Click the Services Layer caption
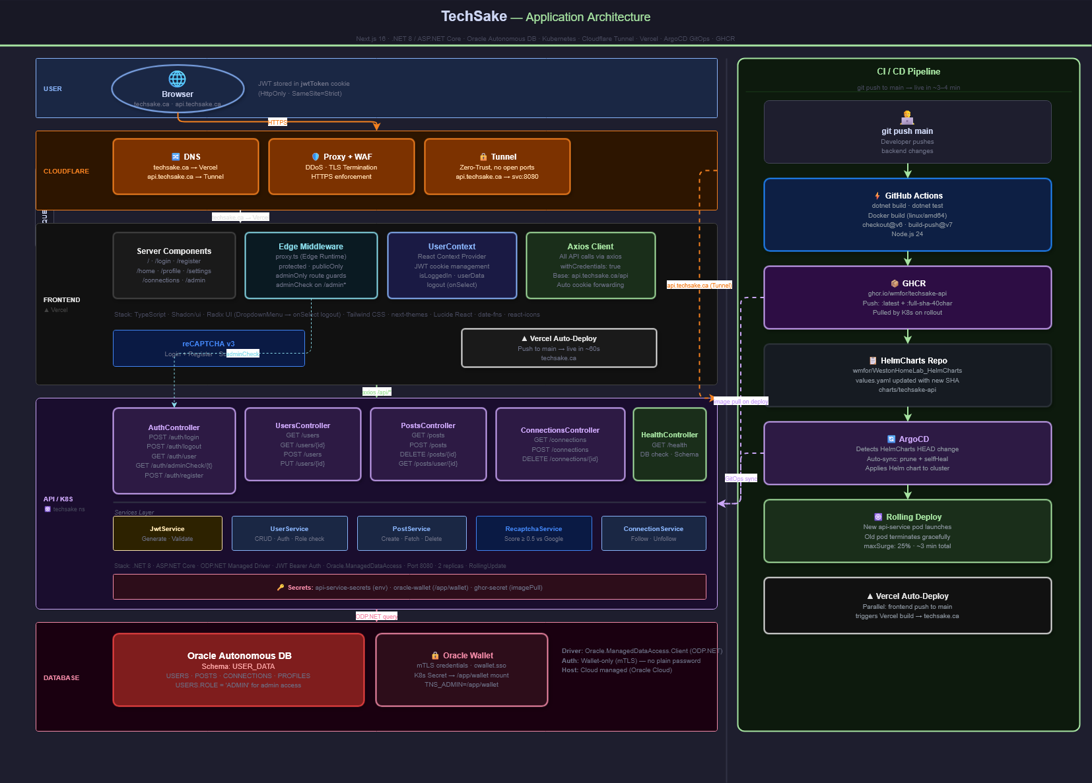The width and height of the screenshot is (1092, 783). point(134,512)
